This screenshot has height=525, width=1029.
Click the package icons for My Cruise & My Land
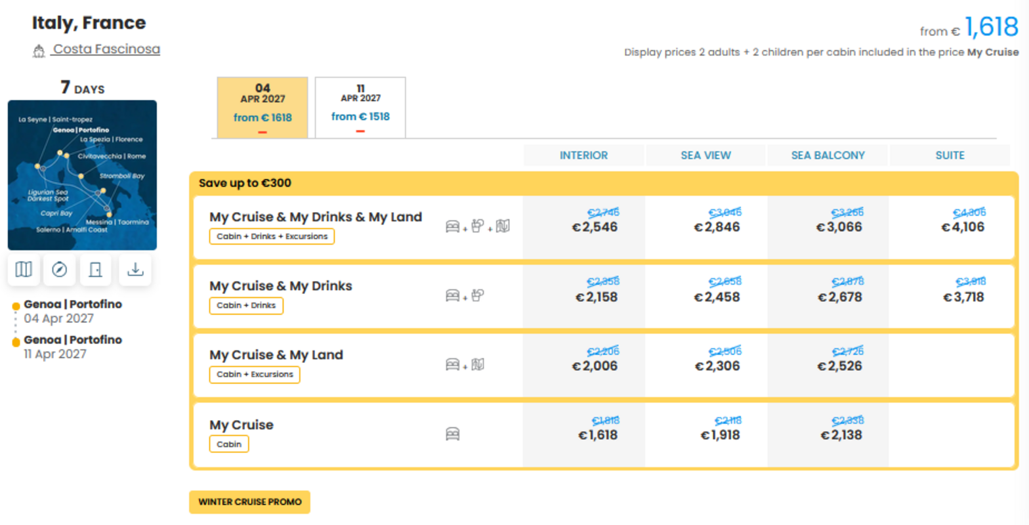(x=465, y=365)
